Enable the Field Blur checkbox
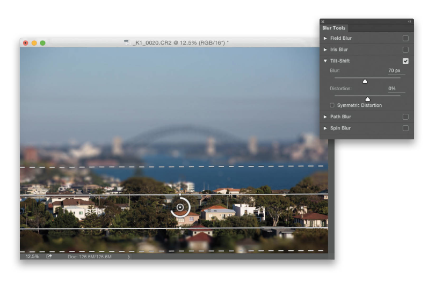Screen dimensions: 435x282 (x=405, y=39)
